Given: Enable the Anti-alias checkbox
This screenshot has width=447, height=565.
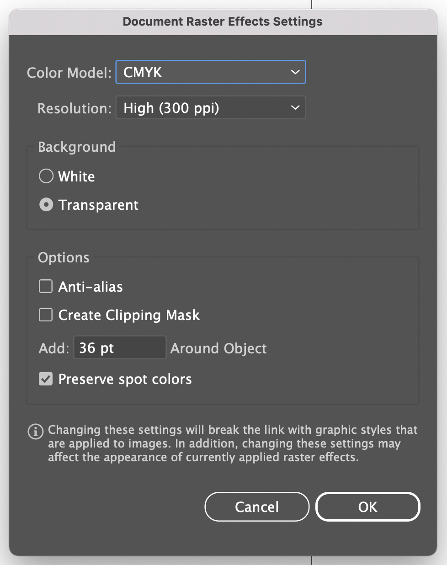Looking at the screenshot, I should [45, 286].
